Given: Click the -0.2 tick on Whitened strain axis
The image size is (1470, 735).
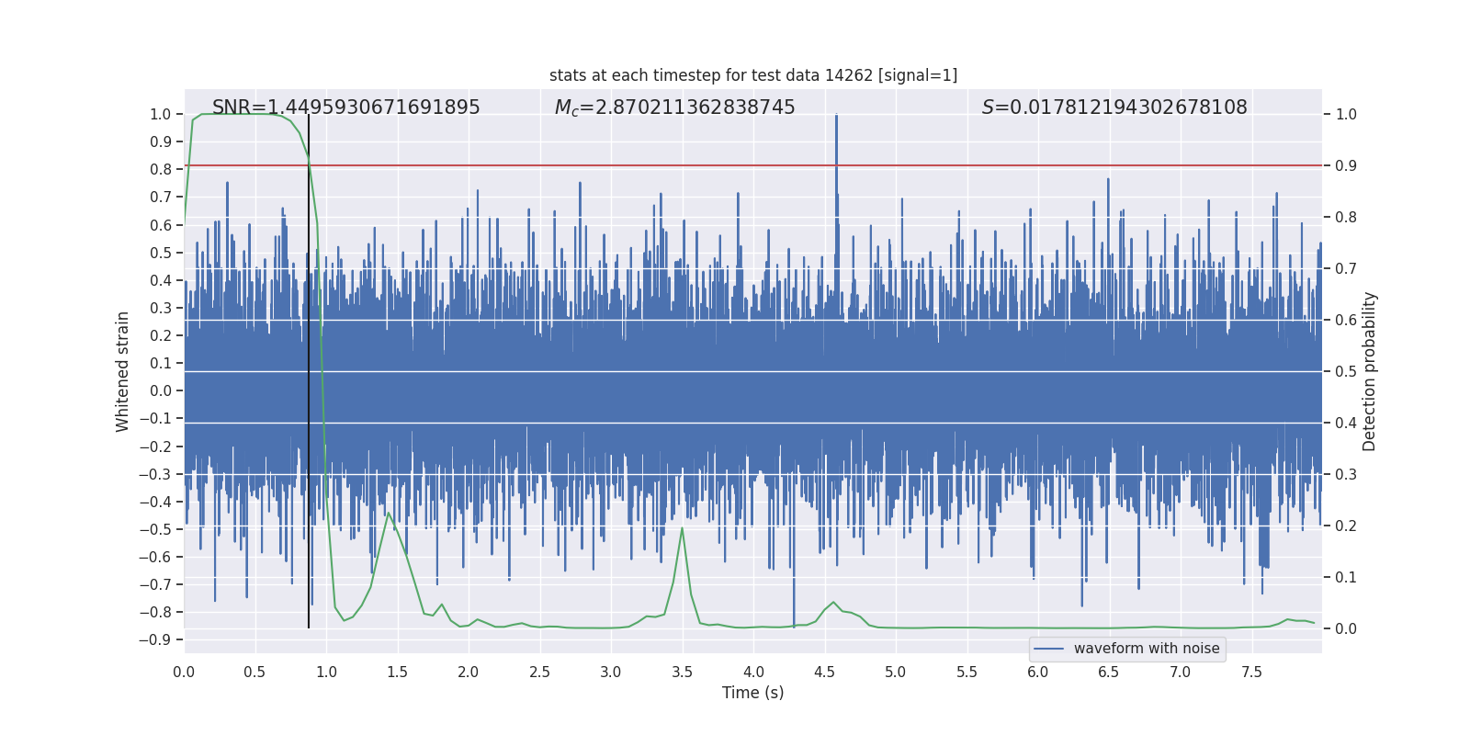Looking at the screenshot, I should (155, 447).
